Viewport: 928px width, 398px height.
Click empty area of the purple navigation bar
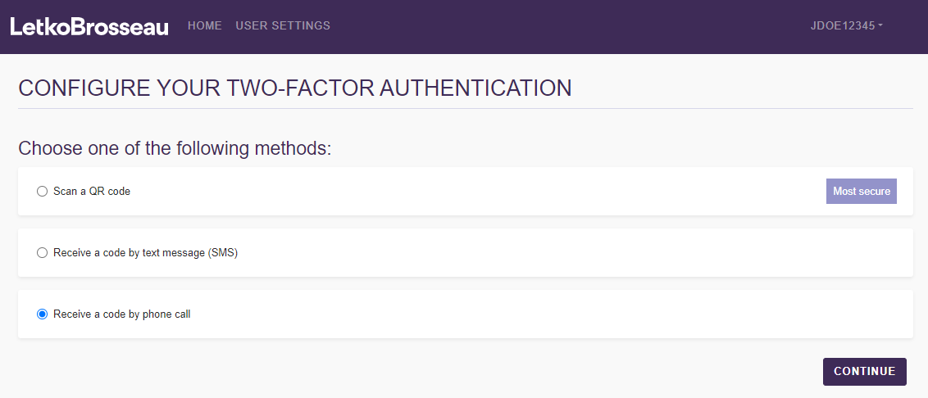[574, 26]
